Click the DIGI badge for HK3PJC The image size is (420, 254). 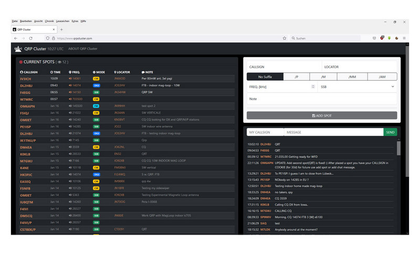[97, 175]
